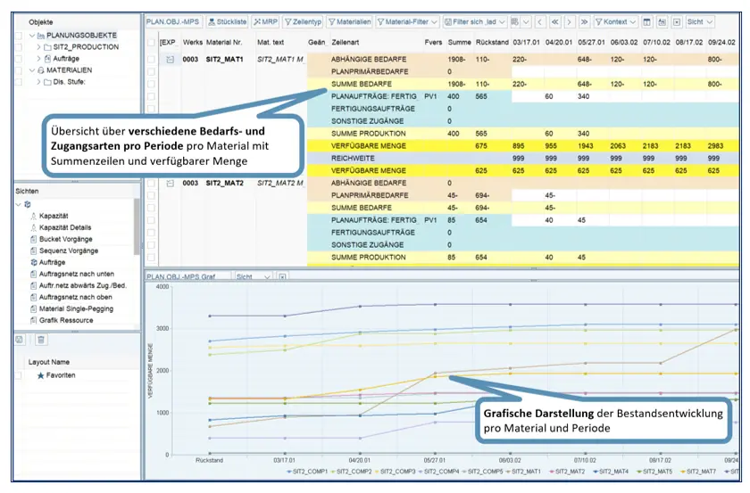Expand the Dis. Stufe folder

coord(38,82)
